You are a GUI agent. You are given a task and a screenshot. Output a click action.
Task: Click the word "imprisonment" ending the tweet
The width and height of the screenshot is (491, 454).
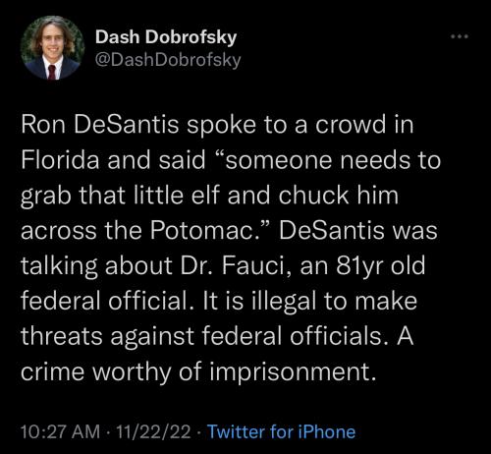tap(291, 371)
